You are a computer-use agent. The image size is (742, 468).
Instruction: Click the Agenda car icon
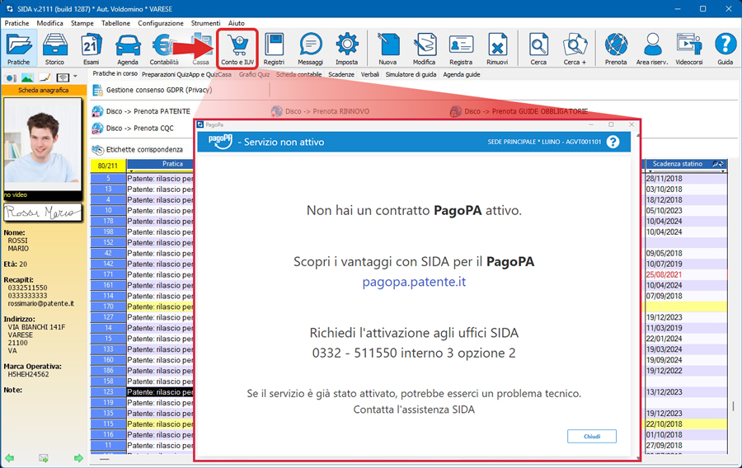pyautogui.click(x=128, y=49)
